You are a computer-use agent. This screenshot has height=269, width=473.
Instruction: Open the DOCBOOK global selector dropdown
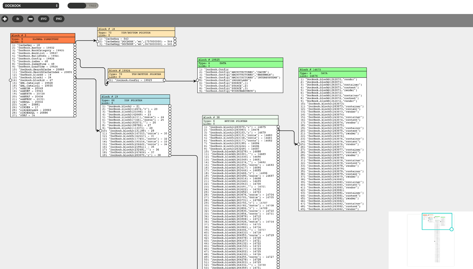click(x=31, y=6)
